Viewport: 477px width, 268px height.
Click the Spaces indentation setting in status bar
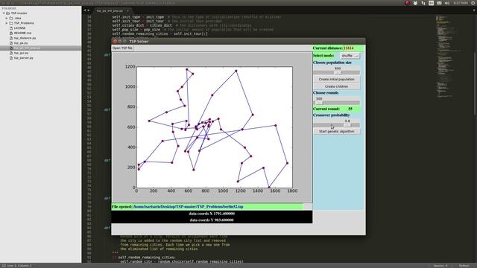(x=440, y=266)
